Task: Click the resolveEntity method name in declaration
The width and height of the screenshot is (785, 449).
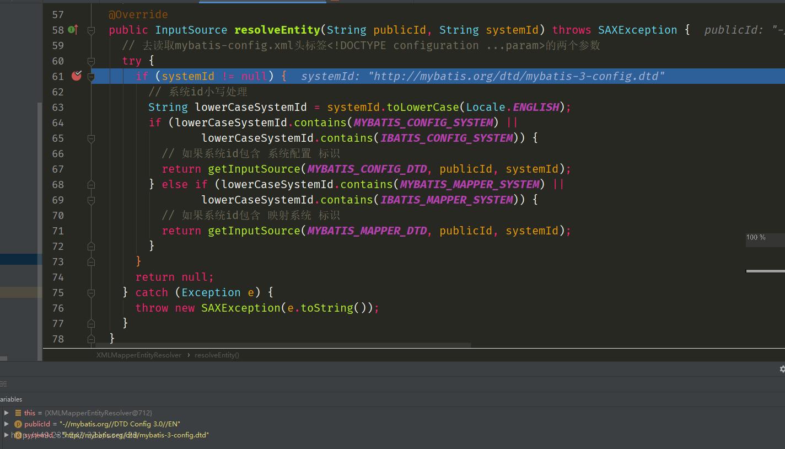Action: [277, 30]
